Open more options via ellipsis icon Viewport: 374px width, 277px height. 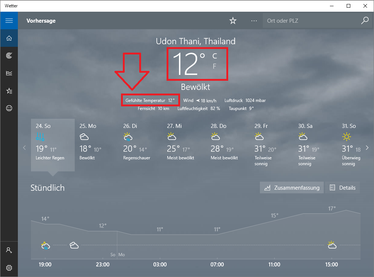[254, 21]
